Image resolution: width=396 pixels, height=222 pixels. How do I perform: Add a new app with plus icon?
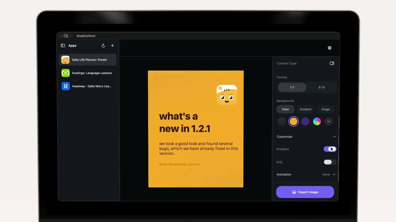pos(112,46)
